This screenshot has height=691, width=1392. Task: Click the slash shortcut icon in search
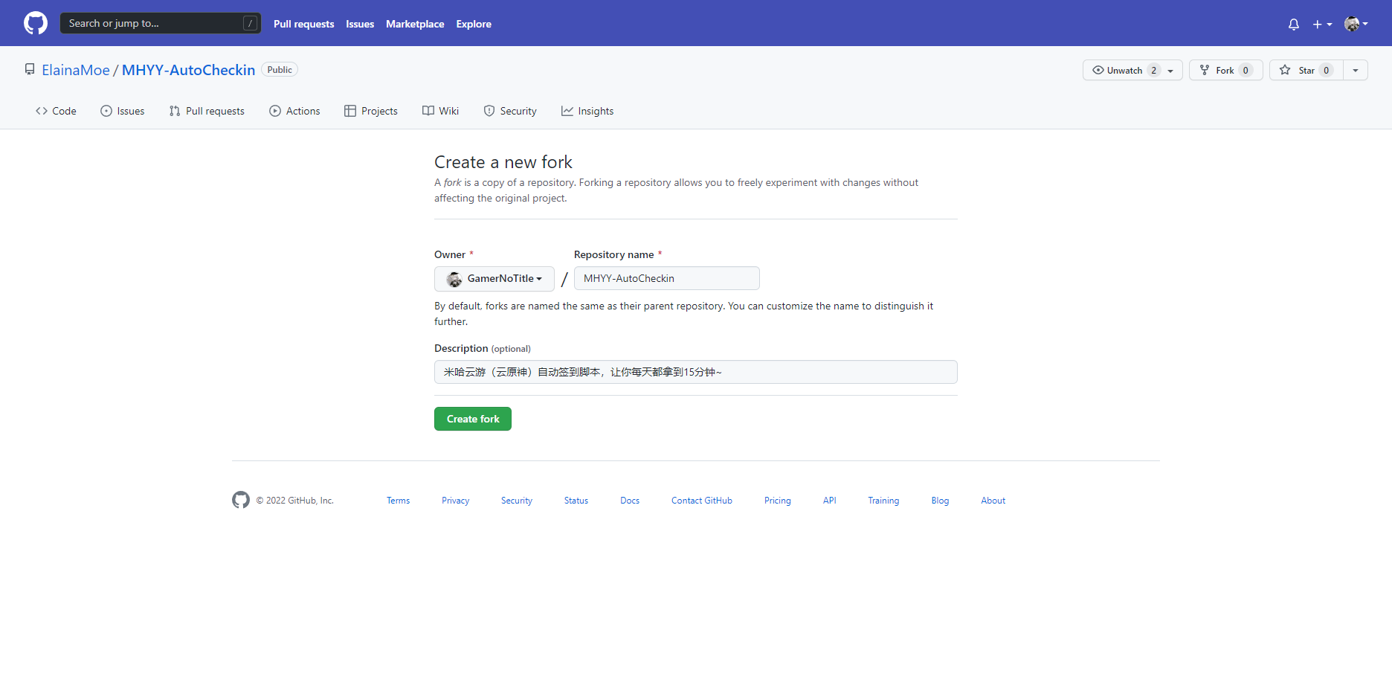pyautogui.click(x=251, y=23)
